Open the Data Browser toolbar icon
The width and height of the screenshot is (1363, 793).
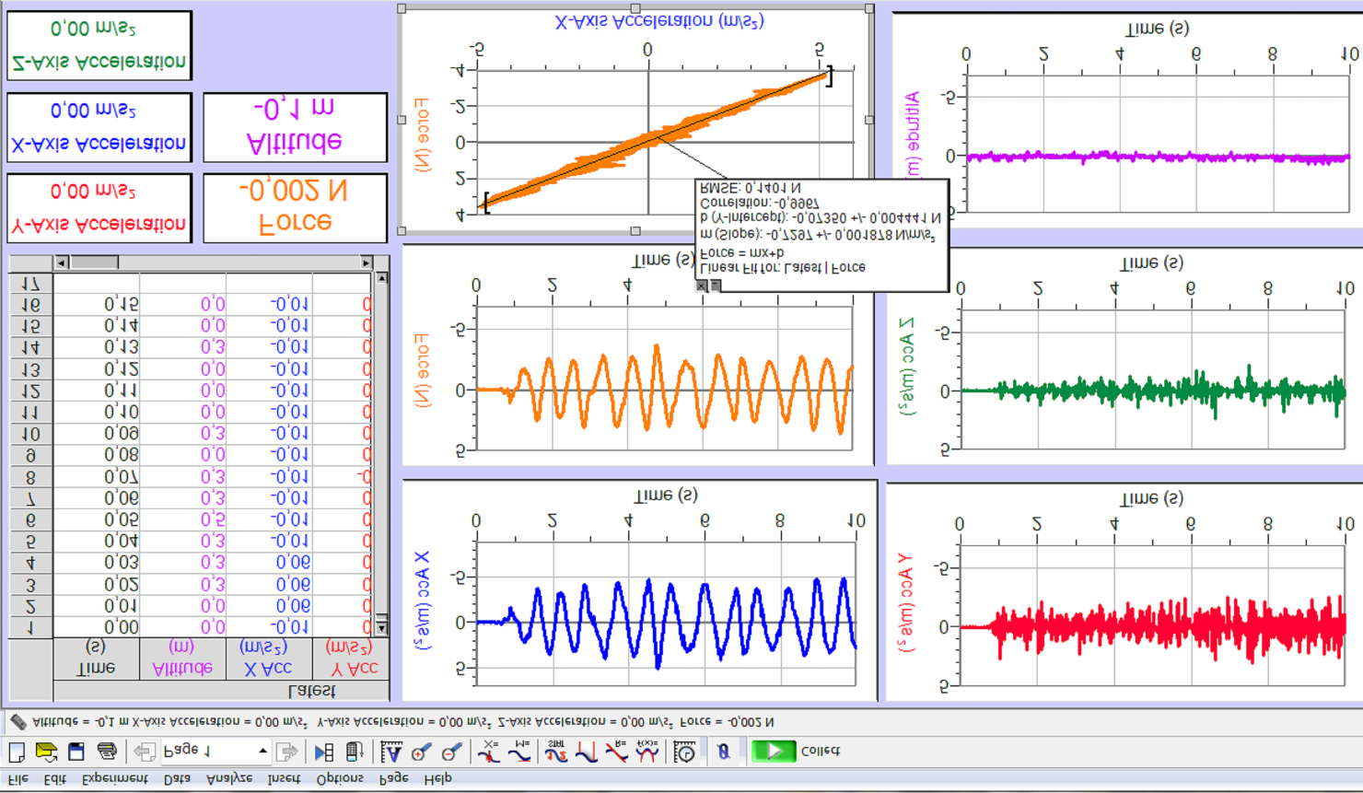(324, 752)
